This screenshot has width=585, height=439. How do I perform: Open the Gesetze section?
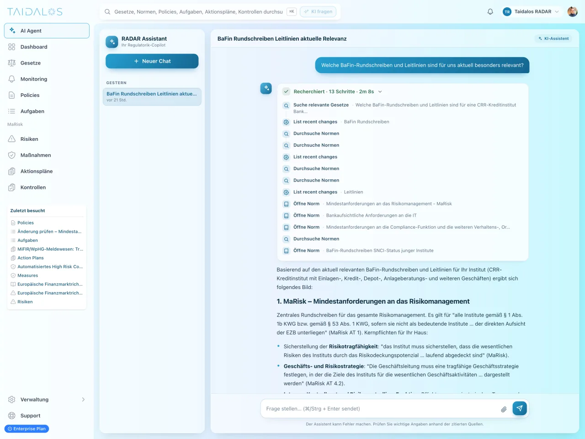47,63
